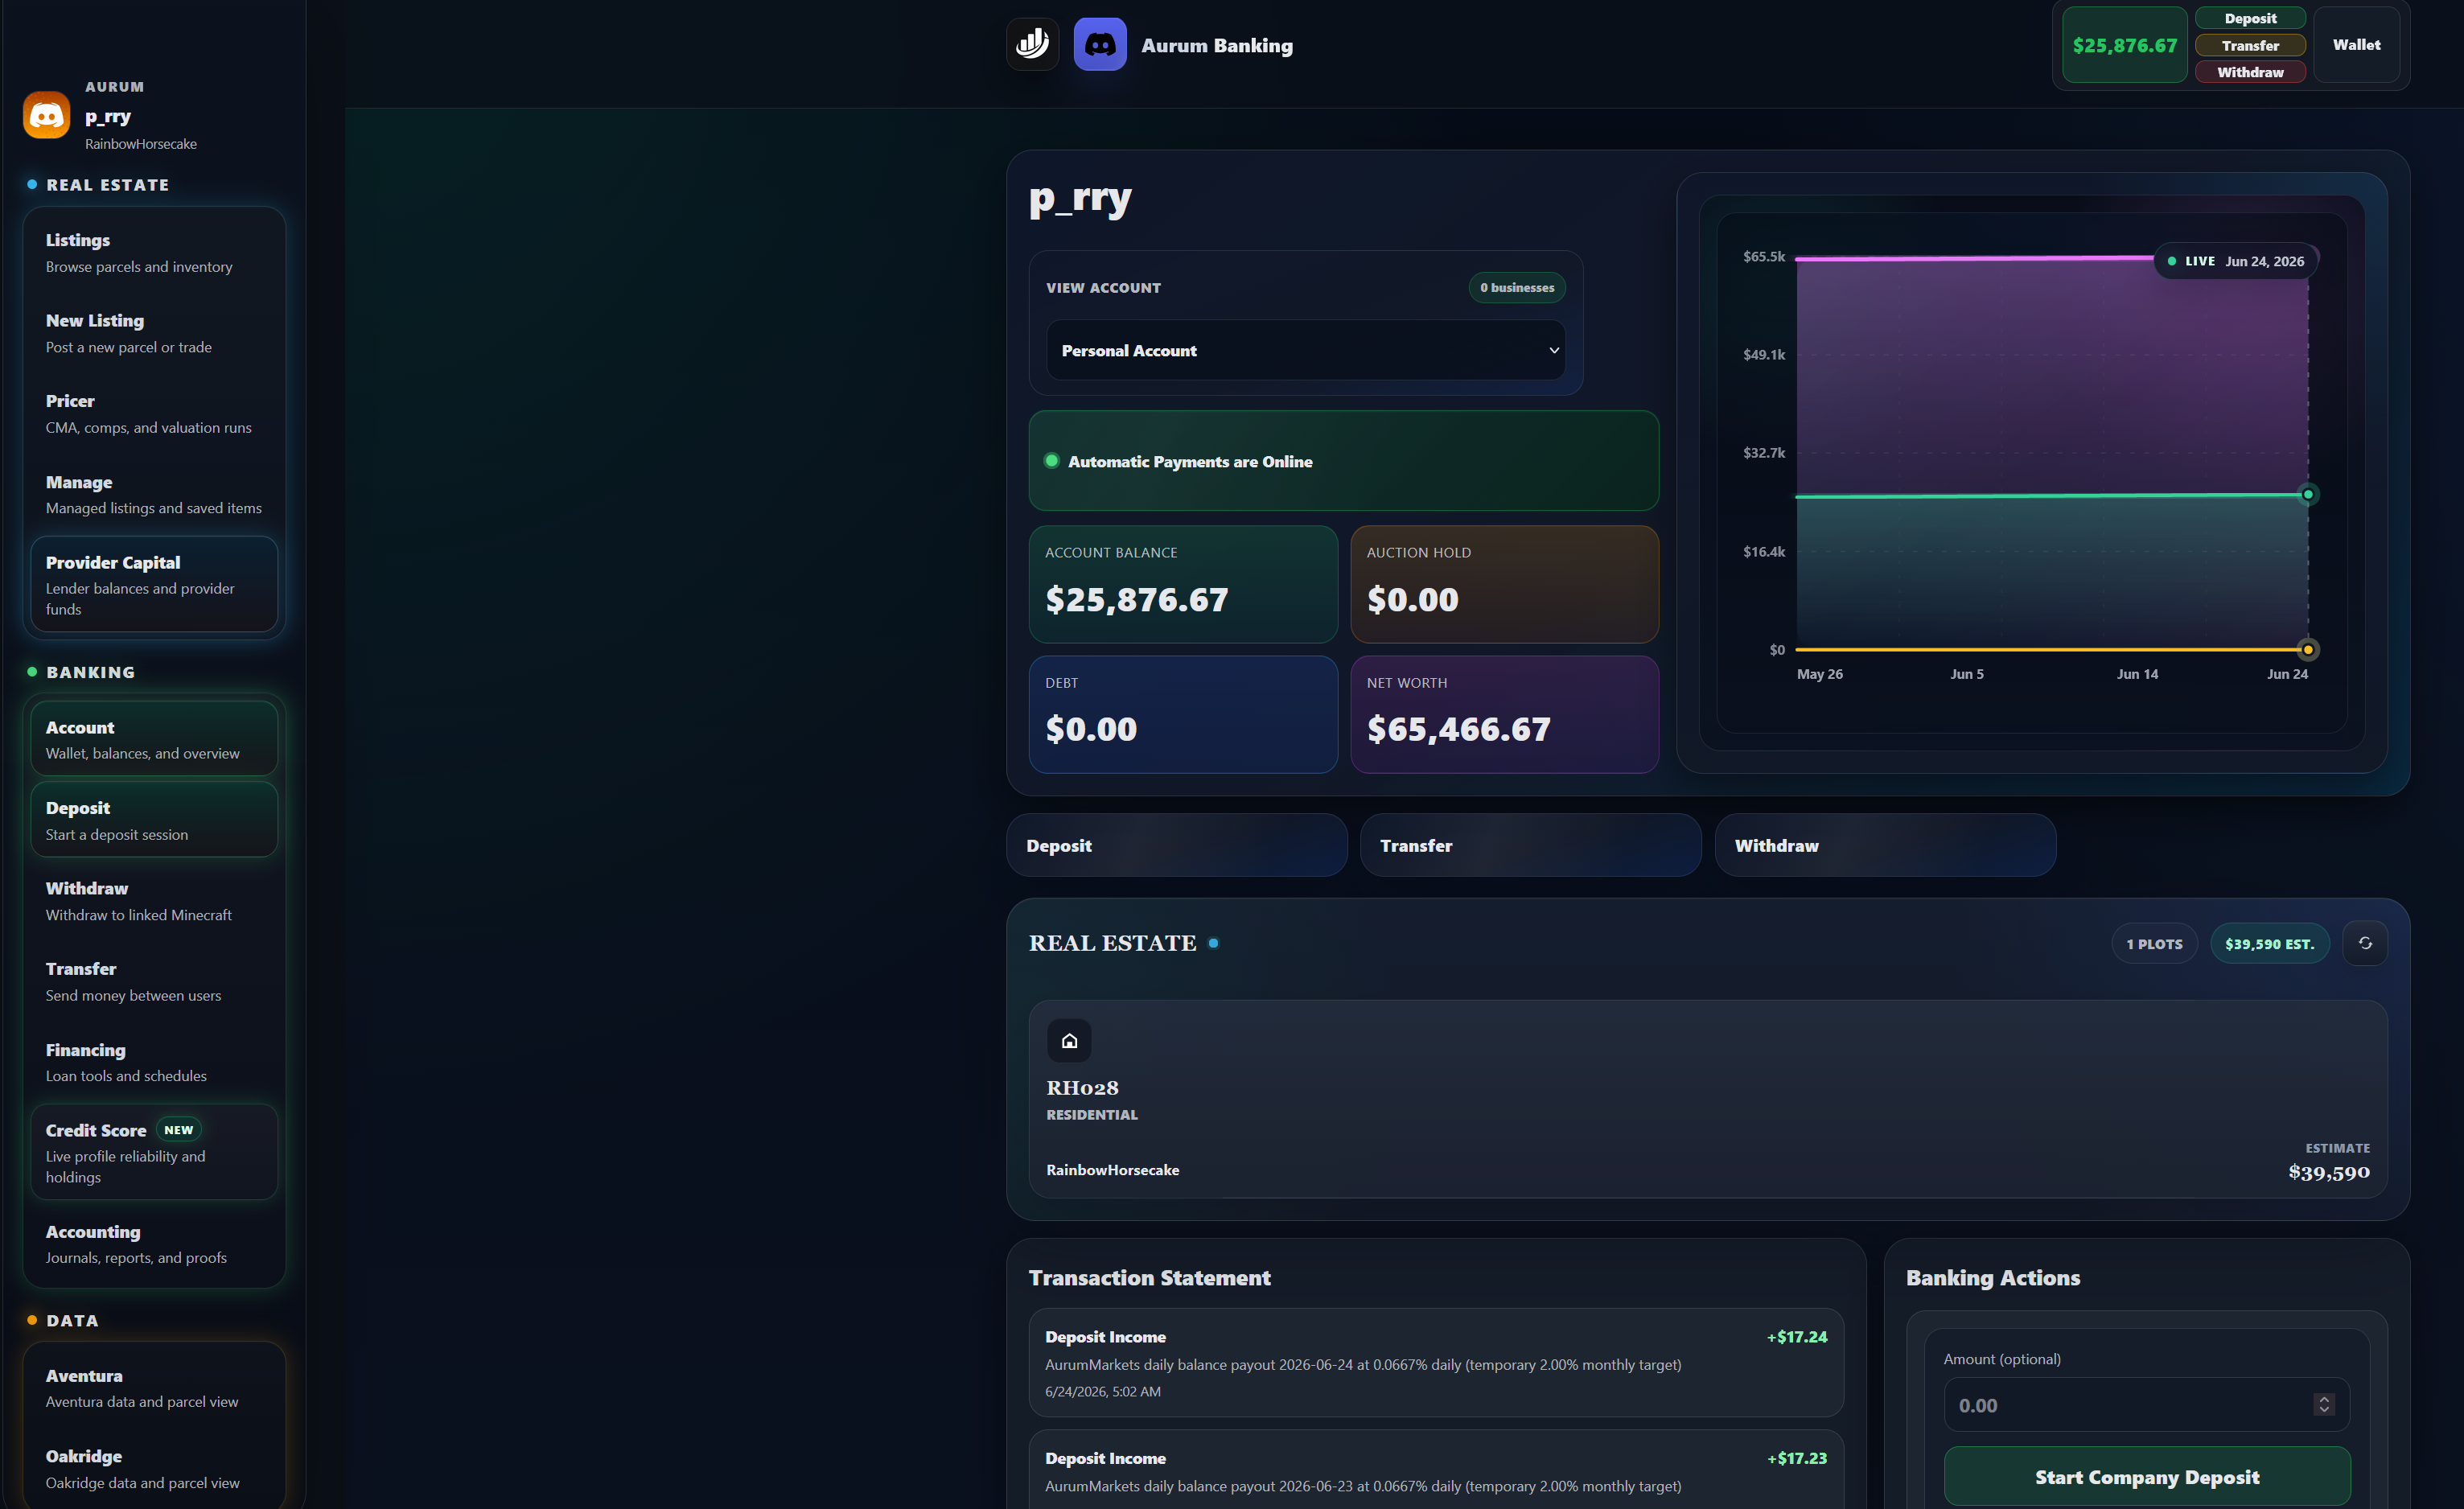Click the chart logo icon in header
The image size is (2464, 1509).
[x=1032, y=44]
